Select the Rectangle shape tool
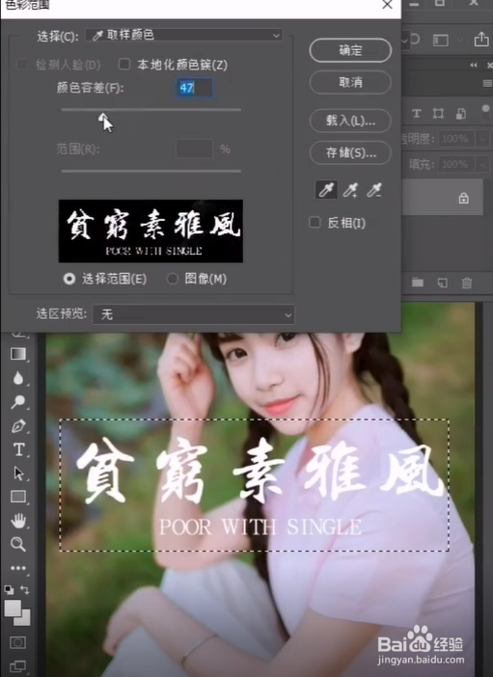 (18, 497)
